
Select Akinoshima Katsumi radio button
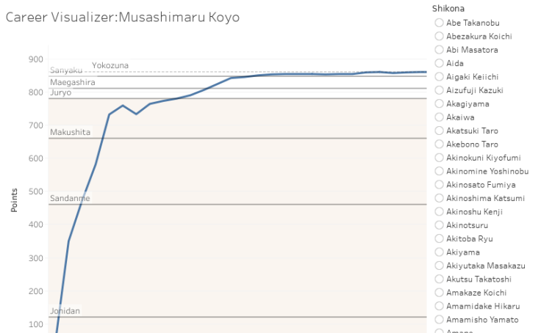pyautogui.click(x=440, y=198)
